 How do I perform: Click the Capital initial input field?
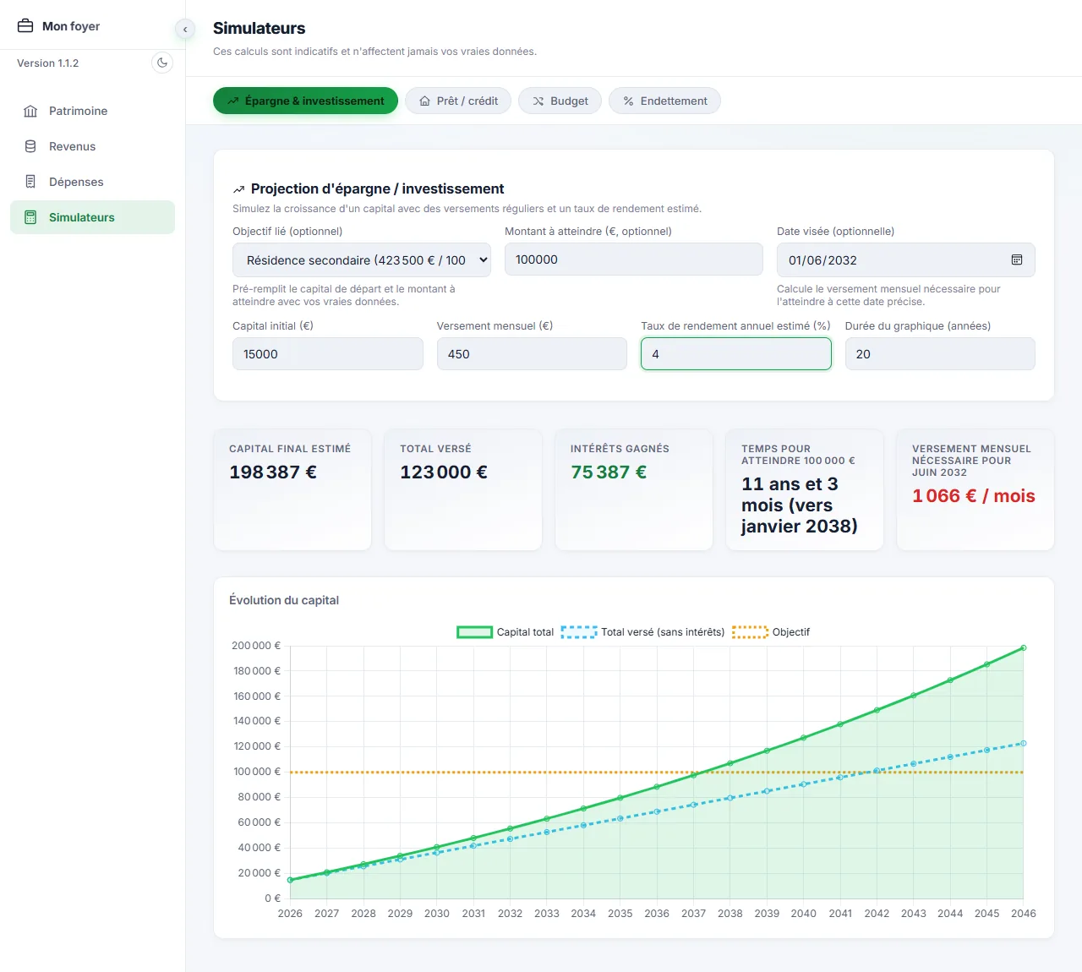point(328,354)
